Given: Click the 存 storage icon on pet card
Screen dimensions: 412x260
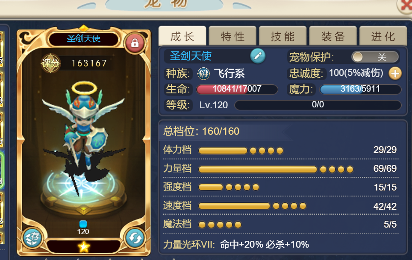Looking at the screenshot, I should pos(32,238).
